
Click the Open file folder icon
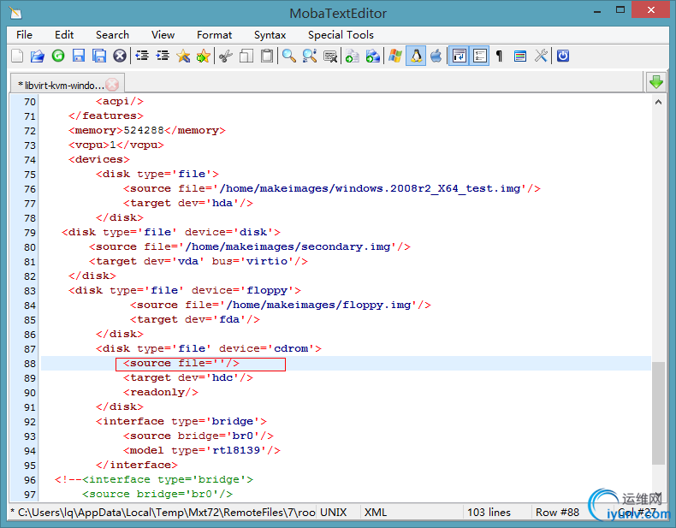click(x=38, y=56)
